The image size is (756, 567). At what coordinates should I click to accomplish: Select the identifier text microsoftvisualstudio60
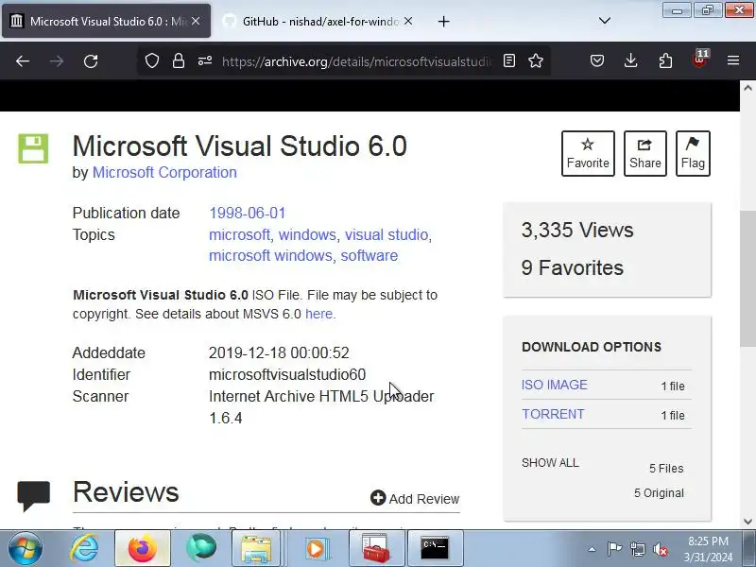(x=287, y=374)
